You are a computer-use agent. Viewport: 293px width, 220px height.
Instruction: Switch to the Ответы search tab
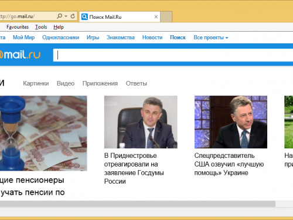[x=137, y=83]
